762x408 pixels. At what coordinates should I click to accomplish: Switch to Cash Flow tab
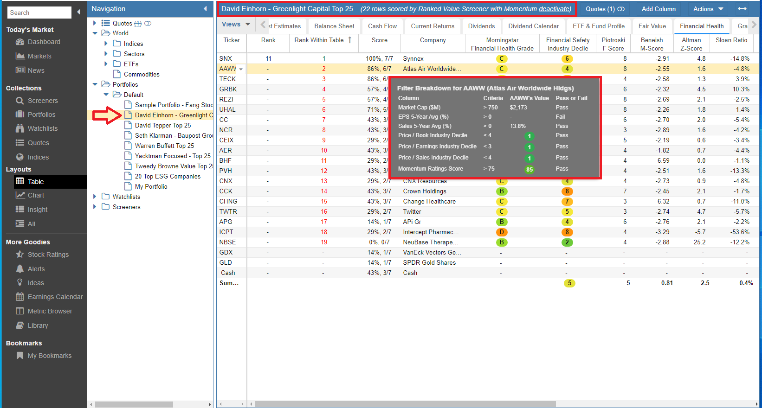pyautogui.click(x=382, y=26)
